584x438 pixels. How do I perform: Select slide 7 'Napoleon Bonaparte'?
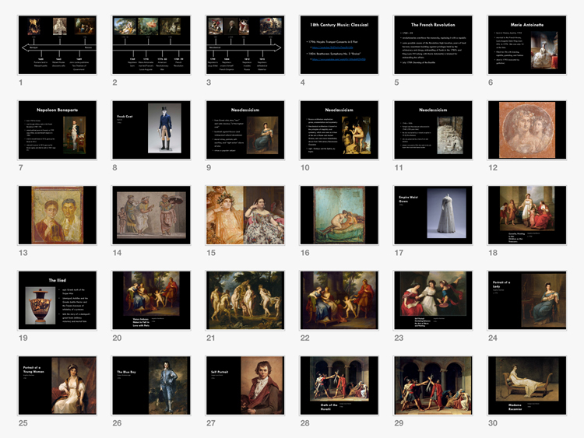[x=58, y=130]
